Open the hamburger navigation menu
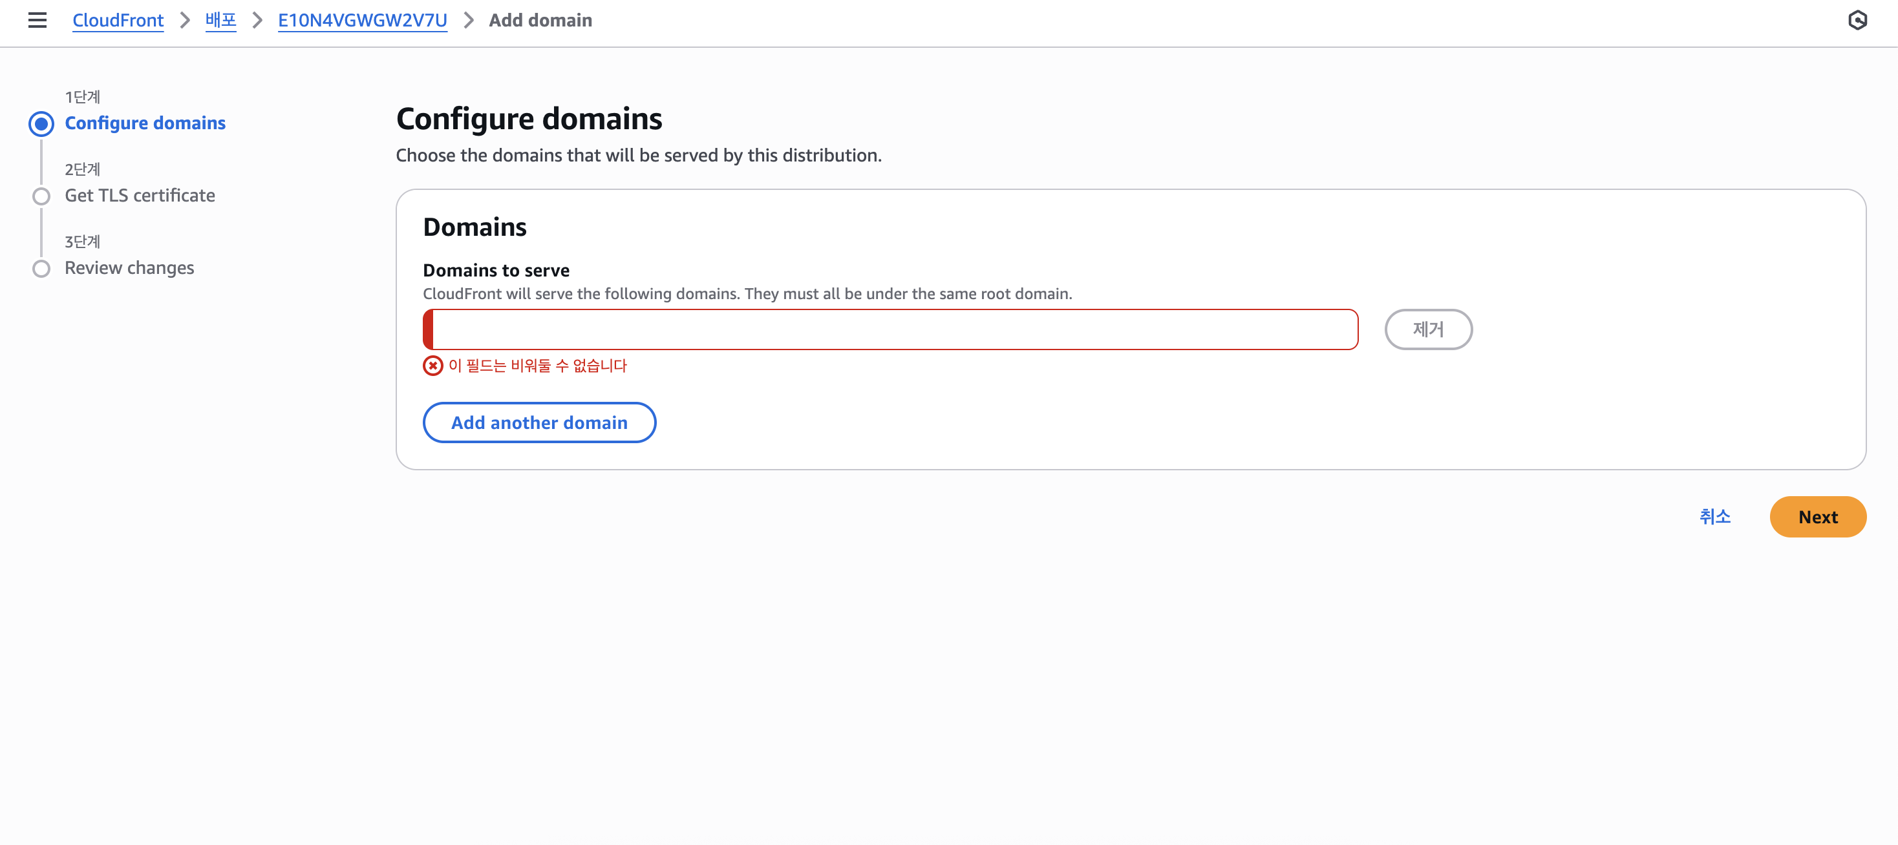 click(37, 21)
